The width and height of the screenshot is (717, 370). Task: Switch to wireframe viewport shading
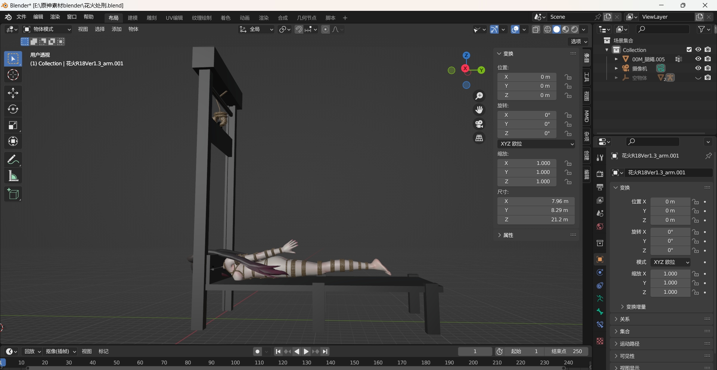[x=547, y=29]
